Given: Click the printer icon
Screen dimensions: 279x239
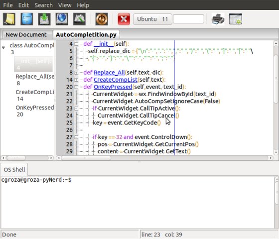Looking at the screenshot, I should (x=218, y=19).
